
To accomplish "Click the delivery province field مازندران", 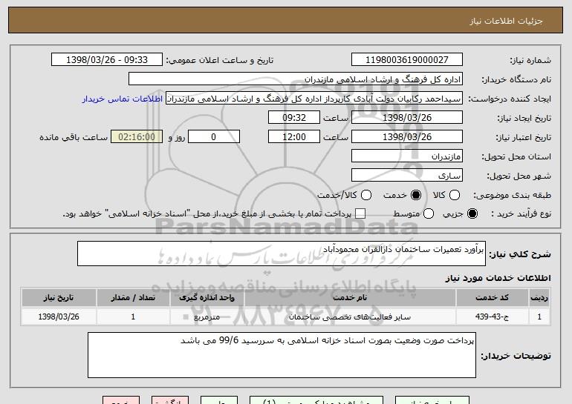I will click(x=407, y=156).
